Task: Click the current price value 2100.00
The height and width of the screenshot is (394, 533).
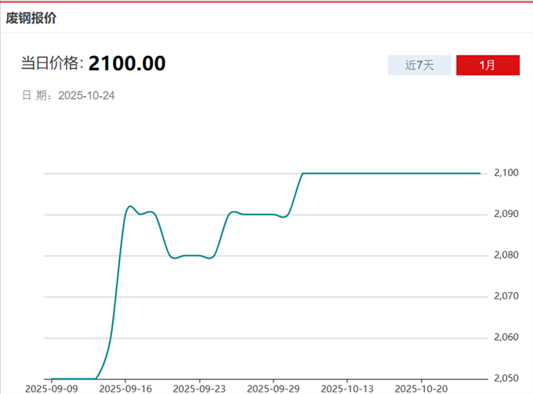Action: (x=126, y=63)
